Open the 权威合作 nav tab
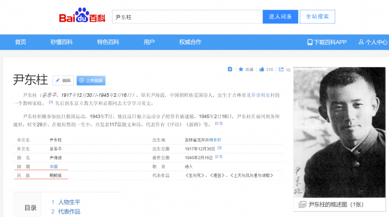 pos(190,42)
